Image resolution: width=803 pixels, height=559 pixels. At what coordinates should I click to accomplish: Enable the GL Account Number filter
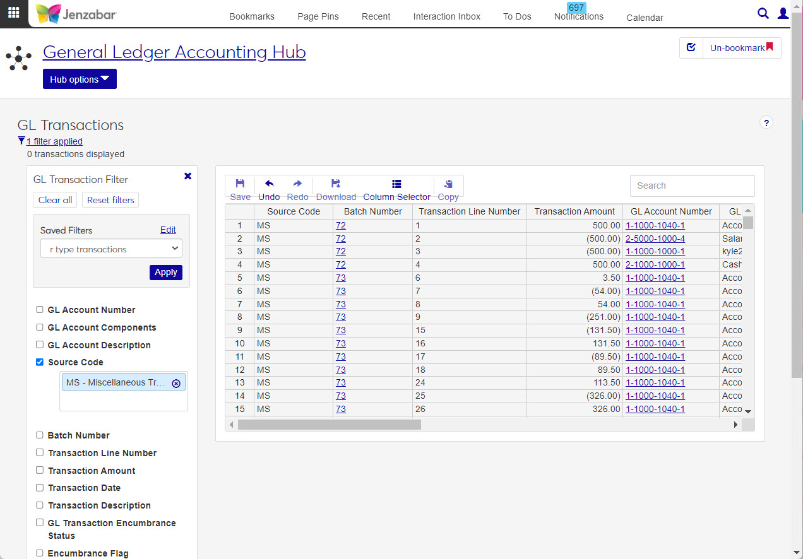[40, 310]
